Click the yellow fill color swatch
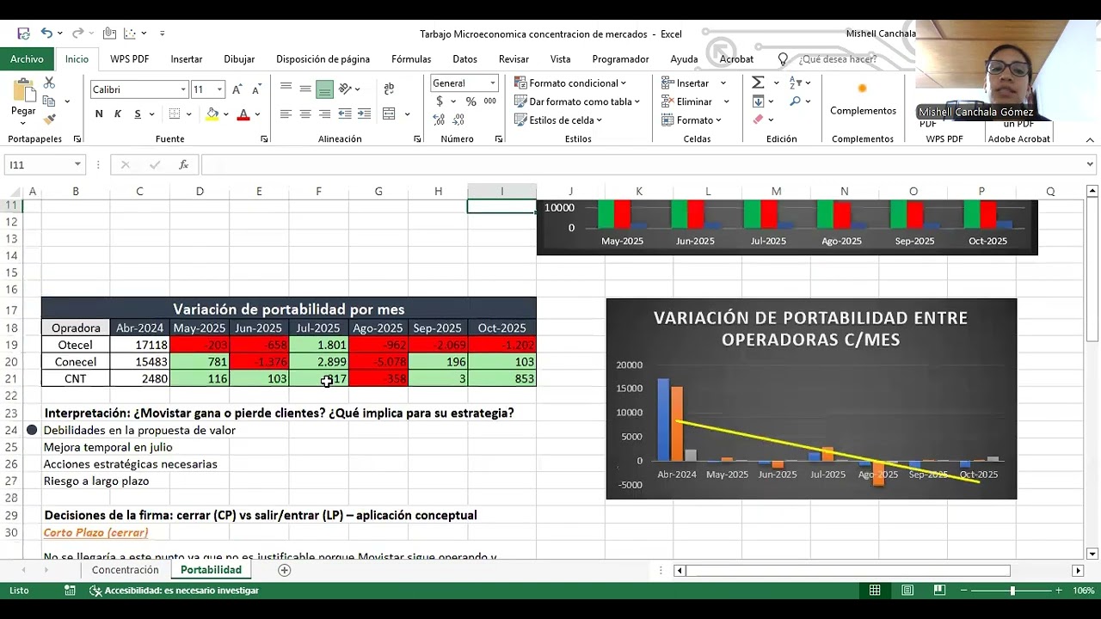The width and height of the screenshot is (1101, 619). (212, 114)
